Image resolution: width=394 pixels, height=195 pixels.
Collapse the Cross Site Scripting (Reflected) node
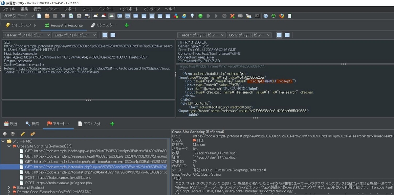click(9, 146)
